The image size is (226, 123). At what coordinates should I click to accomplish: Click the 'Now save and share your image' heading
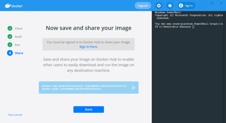(89, 28)
